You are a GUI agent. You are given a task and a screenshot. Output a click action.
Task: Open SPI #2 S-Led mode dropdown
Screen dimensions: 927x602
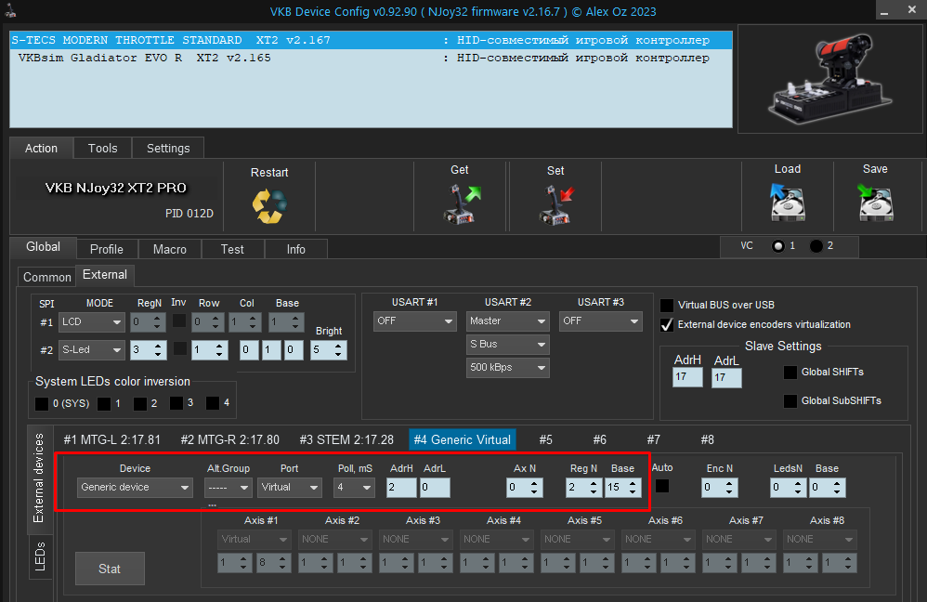click(x=92, y=350)
